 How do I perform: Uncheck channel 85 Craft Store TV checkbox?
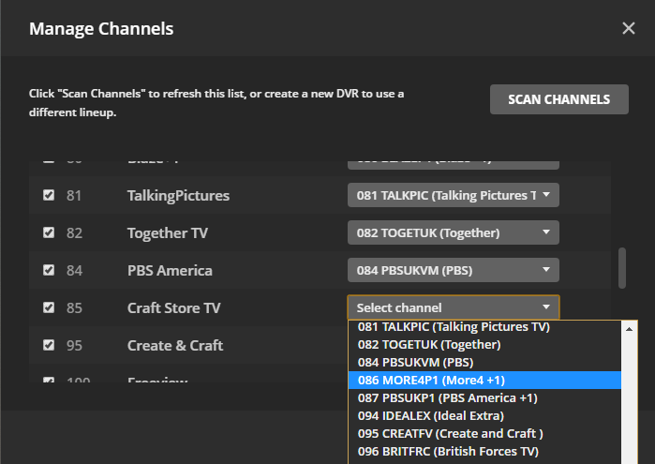tap(49, 307)
